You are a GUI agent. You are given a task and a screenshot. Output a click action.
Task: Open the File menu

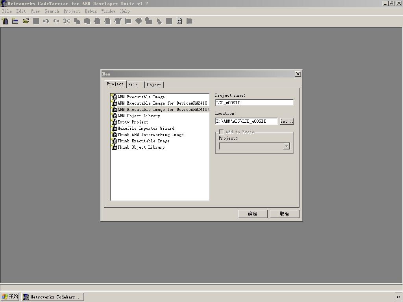coord(7,11)
